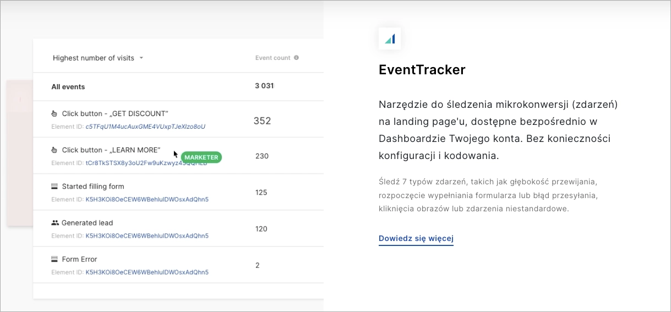Open the Highest number of visits dropdown
The width and height of the screenshot is (671, 312).
[94, 58]
